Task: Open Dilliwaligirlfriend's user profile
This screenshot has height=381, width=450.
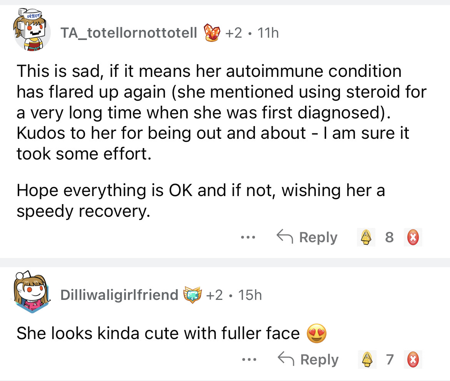Action: point(119,295)
